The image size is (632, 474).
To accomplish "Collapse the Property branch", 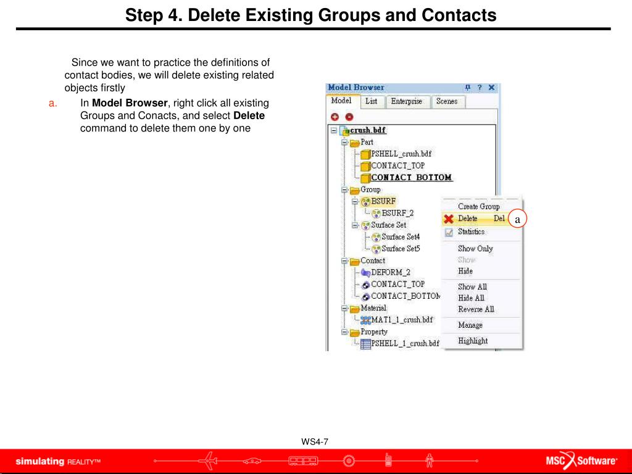I will click(x=344, y=332).
